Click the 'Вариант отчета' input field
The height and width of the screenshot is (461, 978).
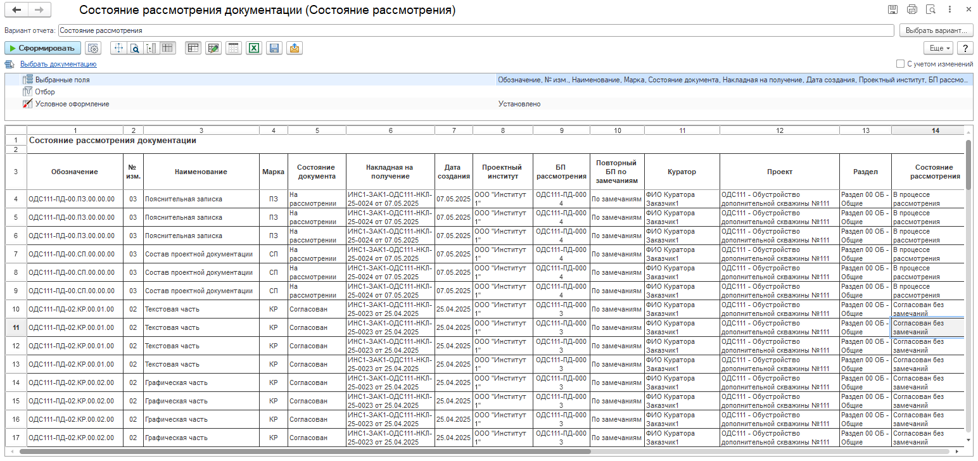pos(475,30)
